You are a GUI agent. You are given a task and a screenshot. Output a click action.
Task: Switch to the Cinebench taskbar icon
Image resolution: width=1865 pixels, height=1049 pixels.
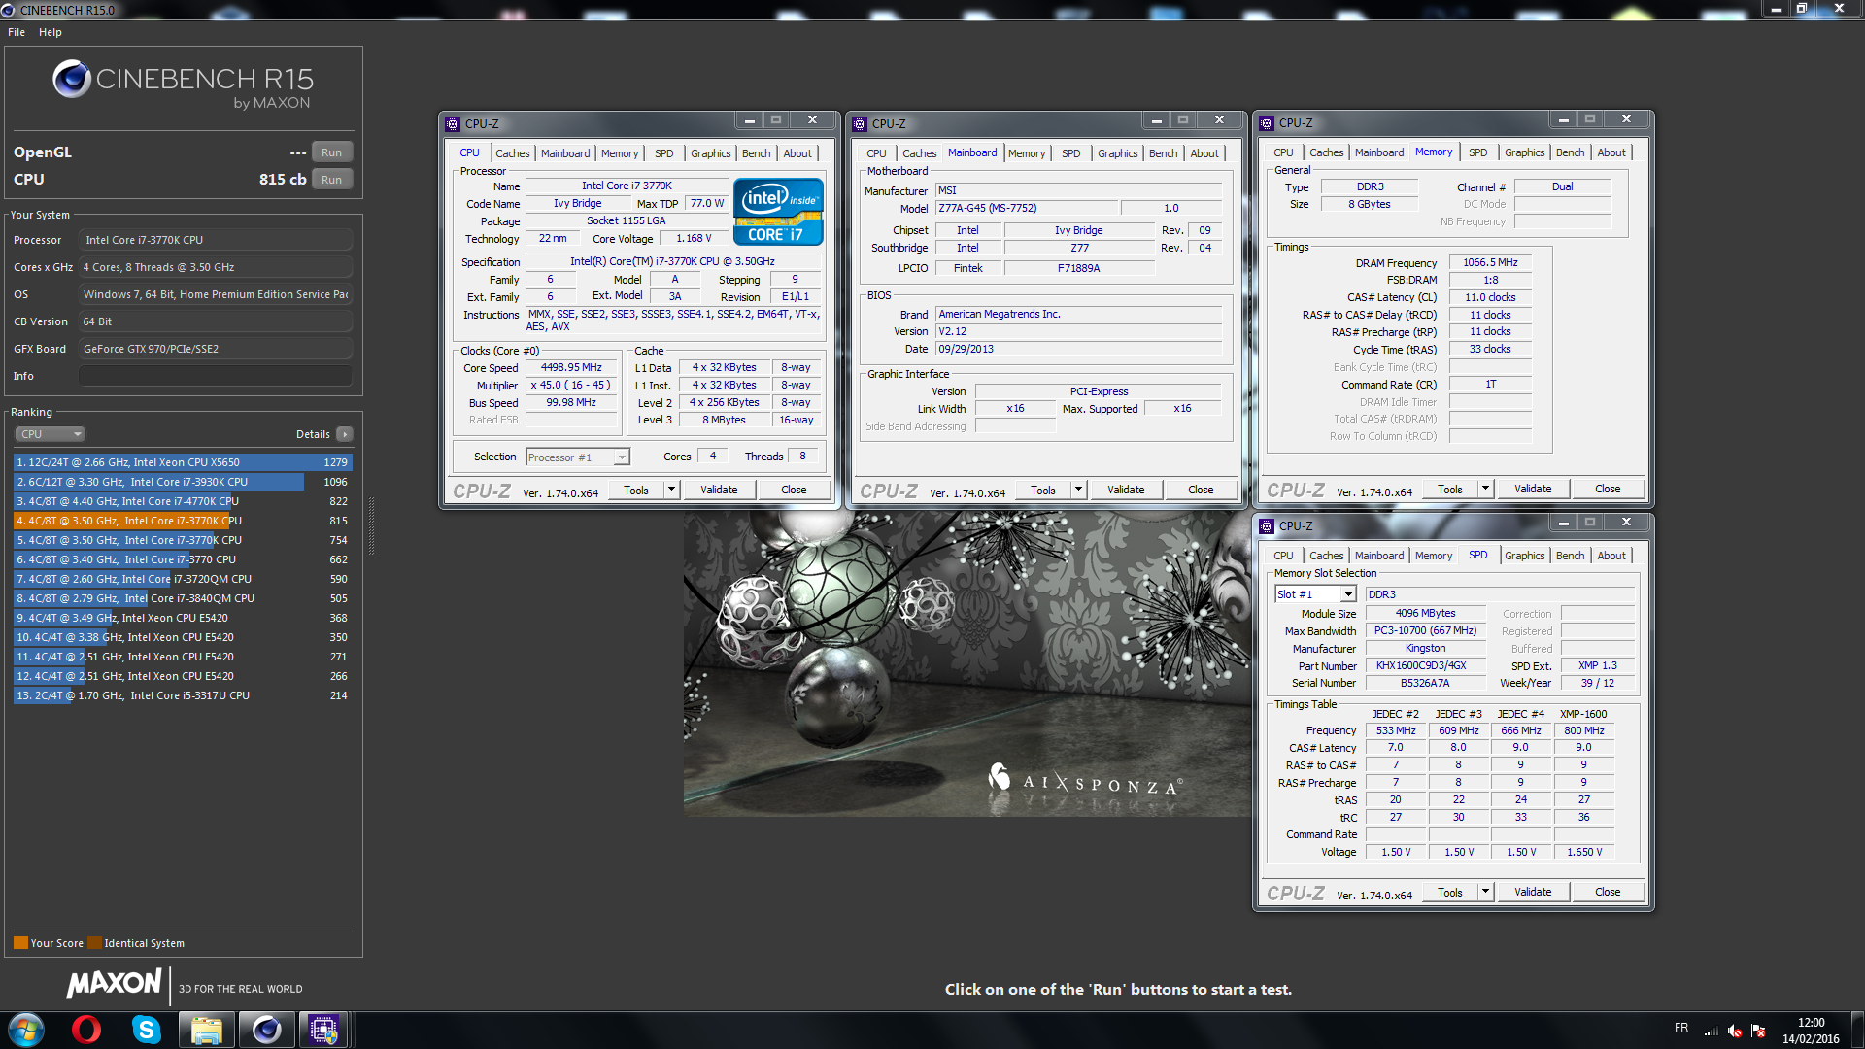tap(266, 1030)
